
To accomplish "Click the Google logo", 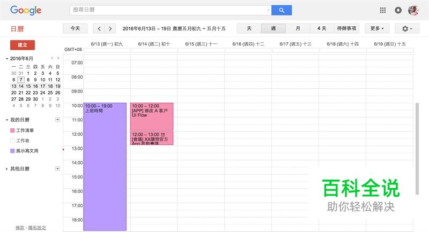I will (26, 10).
